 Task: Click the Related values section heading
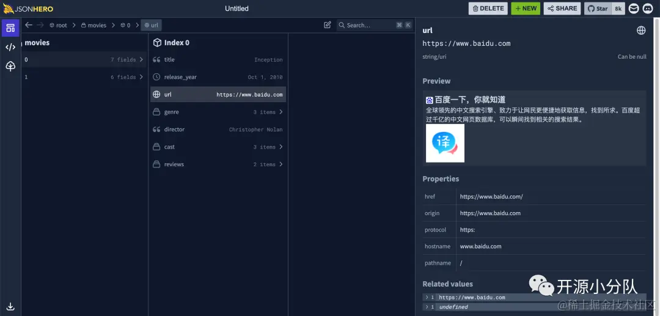tap(447, 284)
